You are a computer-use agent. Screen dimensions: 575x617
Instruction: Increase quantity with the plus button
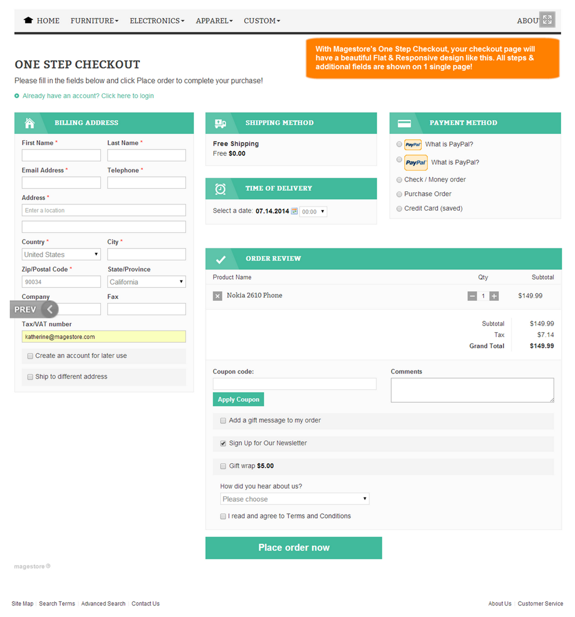[x=494, y=296]
